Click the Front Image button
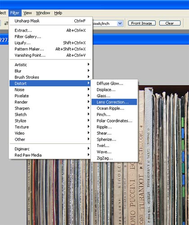Screen dimensions: 189x225 (142, 23)
